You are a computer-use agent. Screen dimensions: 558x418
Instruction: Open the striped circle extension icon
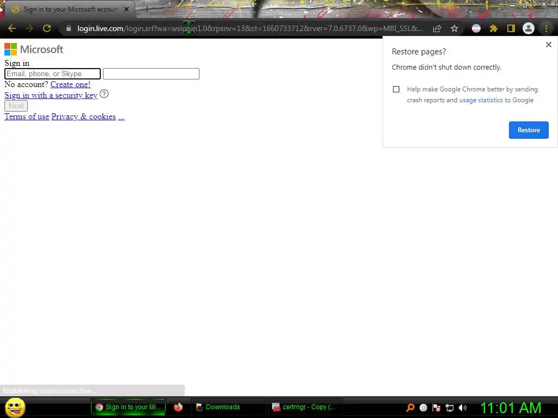pyautogui.click(x=476, y=28)
